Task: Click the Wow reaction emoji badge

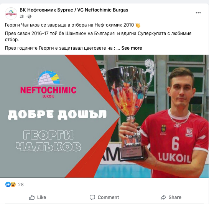Action: pyautogui.click(x=13, y=184)
